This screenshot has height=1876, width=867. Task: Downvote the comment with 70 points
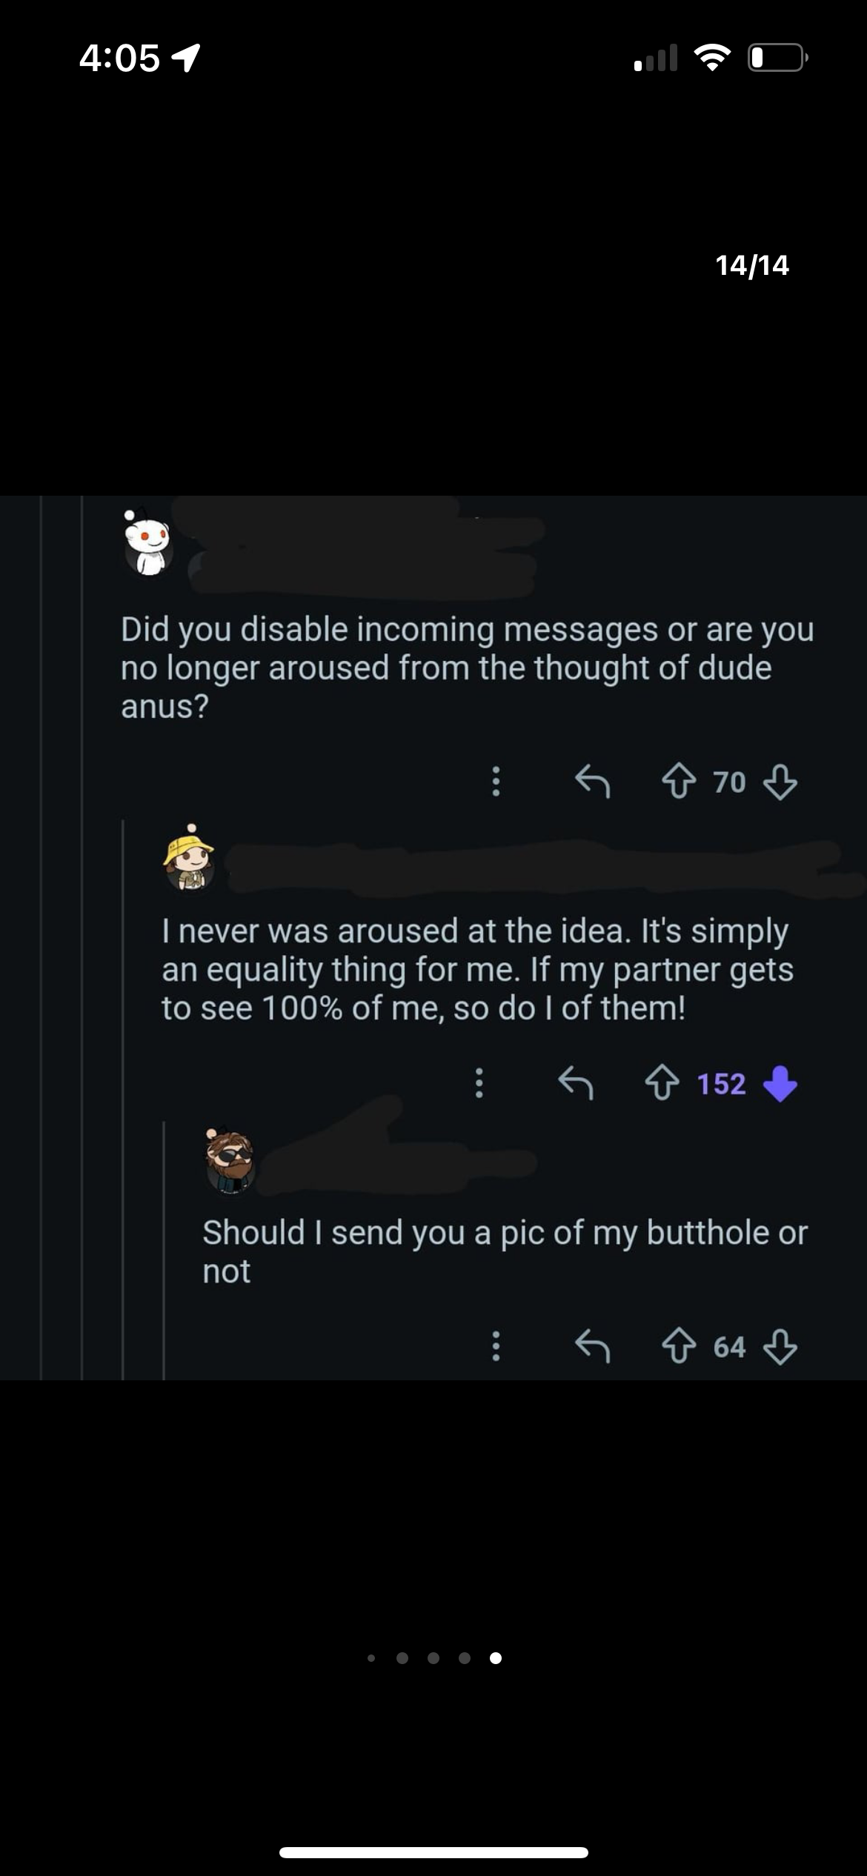780,782
